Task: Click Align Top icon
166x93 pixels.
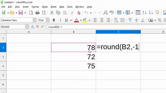Action: [x=130, y=20]
